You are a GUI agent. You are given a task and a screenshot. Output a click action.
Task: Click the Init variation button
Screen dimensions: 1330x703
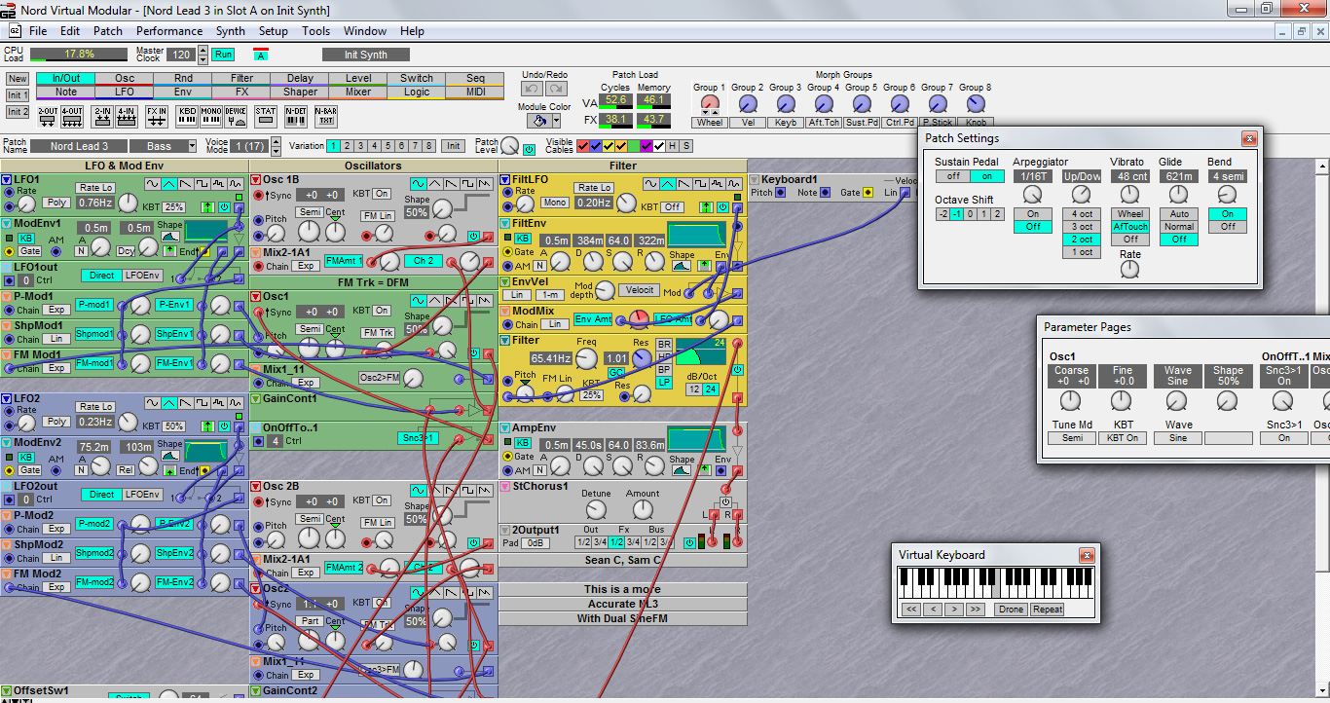[453, 146]
